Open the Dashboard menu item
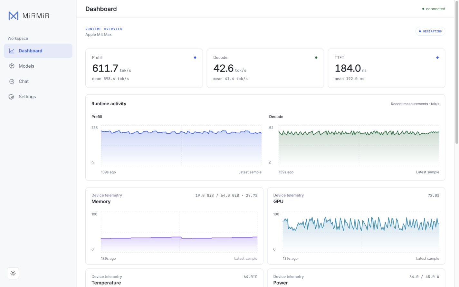The width and height of the screenshot is (459, 287). [x=38, y=51]
